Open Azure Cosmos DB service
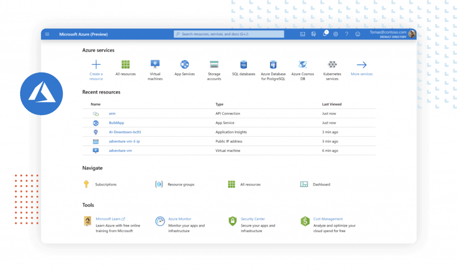The height and width of the screenshot is (272, 457). tap(303, 65)
